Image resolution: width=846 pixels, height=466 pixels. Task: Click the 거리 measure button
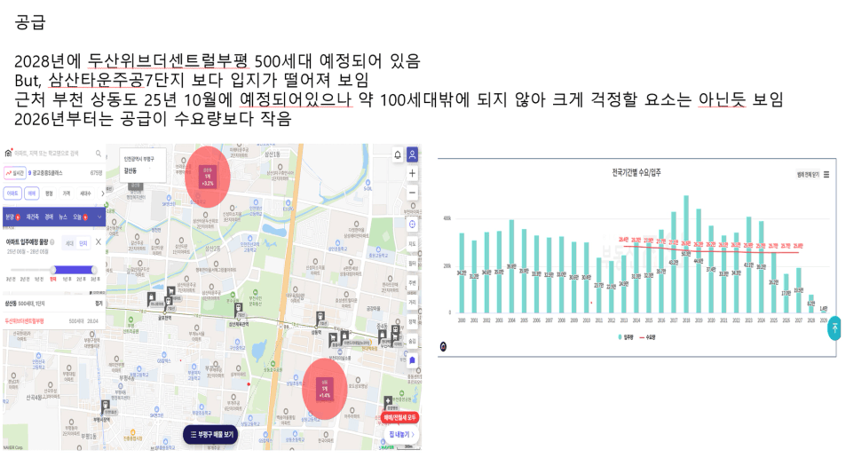[412, 302]
